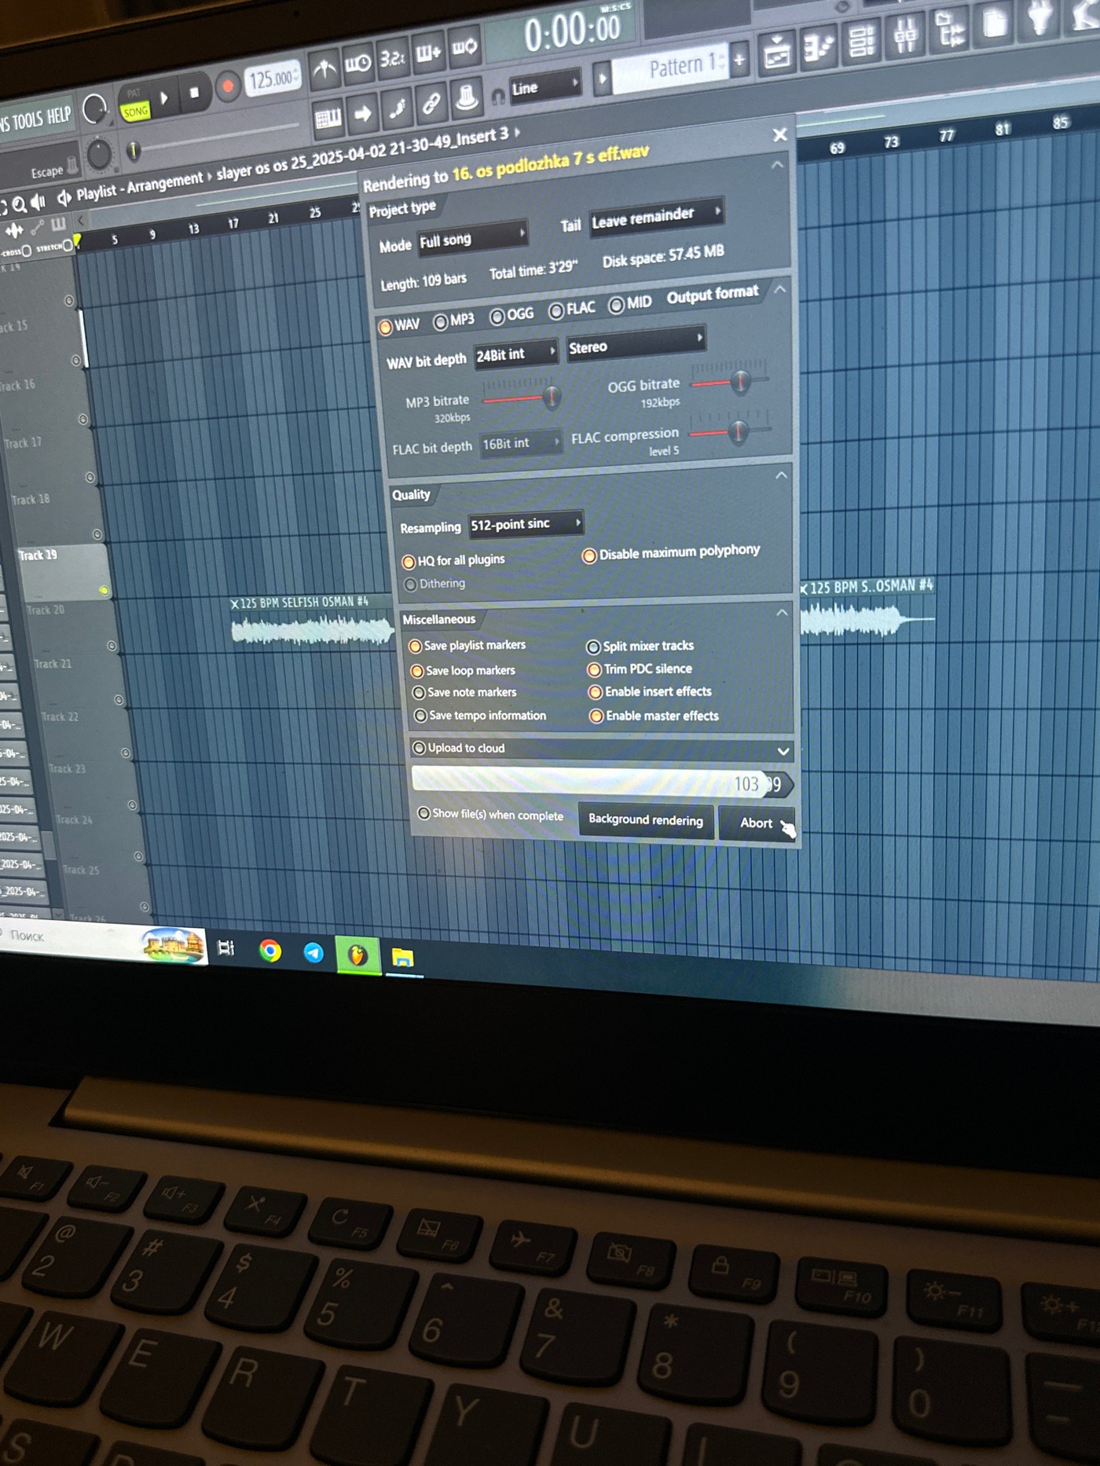The image size is (1100, 1466).
Task: Open the Mode dropdown showing Full song
Action: pyautogui.click(x=471, y=238)
